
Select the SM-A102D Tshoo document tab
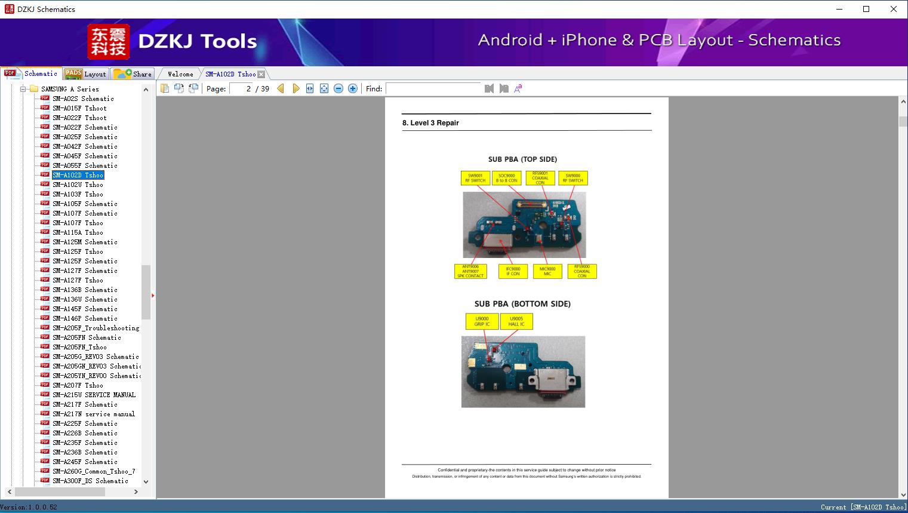pos(230,74)
